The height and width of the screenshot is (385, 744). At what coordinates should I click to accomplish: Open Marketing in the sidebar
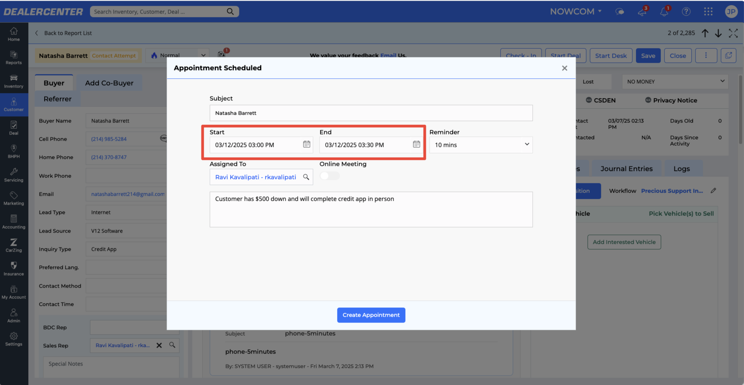click(x=14, y=198)
